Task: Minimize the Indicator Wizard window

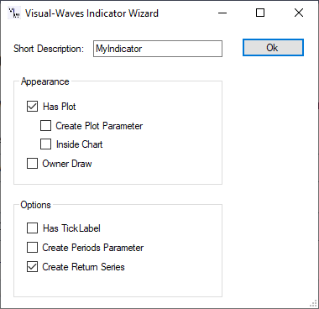Action: point(222,13)
